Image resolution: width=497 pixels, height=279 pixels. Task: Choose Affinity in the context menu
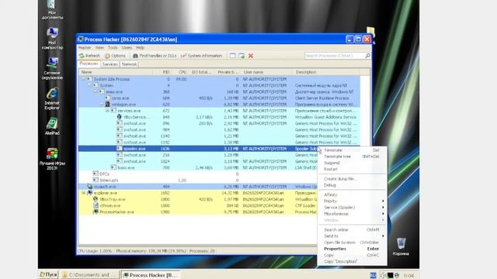point(352,195)
